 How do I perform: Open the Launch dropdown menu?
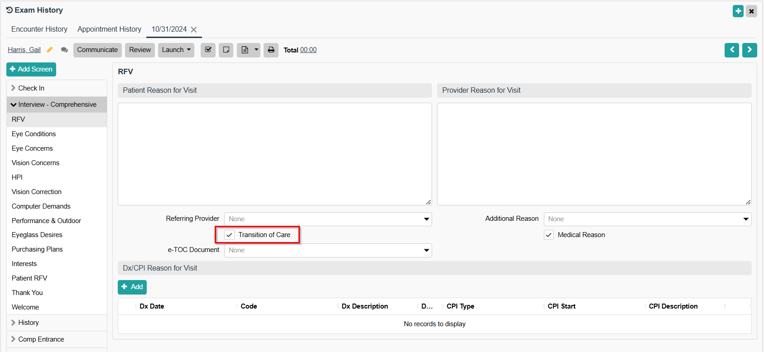[x=176, y=50]
